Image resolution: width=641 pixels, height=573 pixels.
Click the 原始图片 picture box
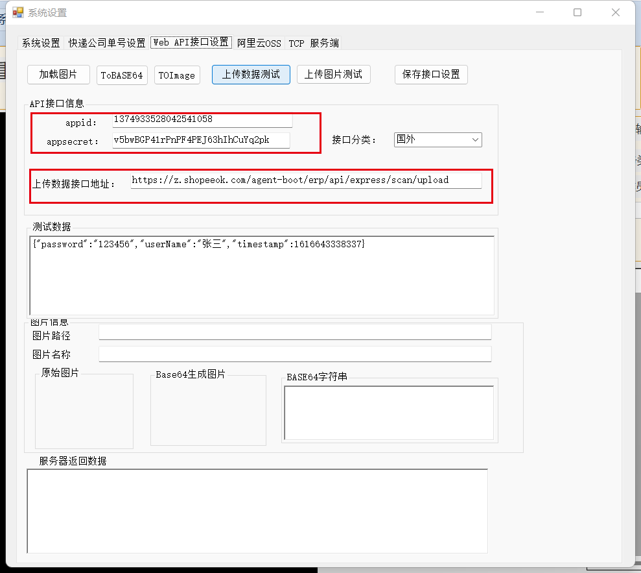[84, 411]
